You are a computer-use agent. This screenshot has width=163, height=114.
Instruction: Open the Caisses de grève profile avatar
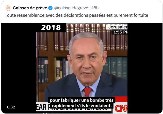point(8,8)
